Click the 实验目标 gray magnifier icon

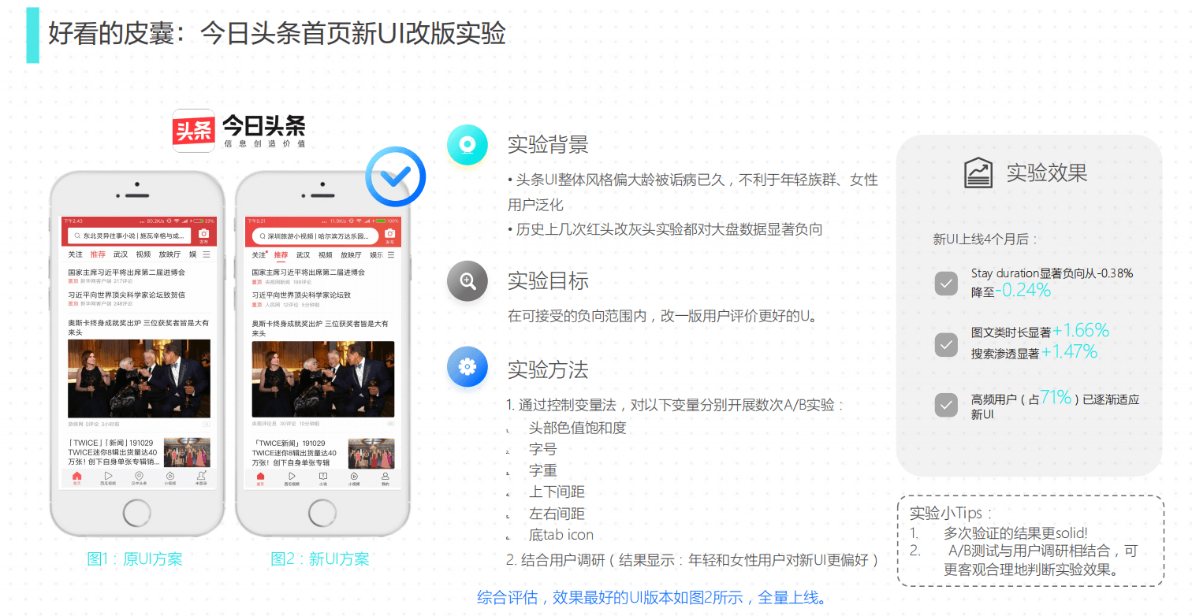point(467,280)
